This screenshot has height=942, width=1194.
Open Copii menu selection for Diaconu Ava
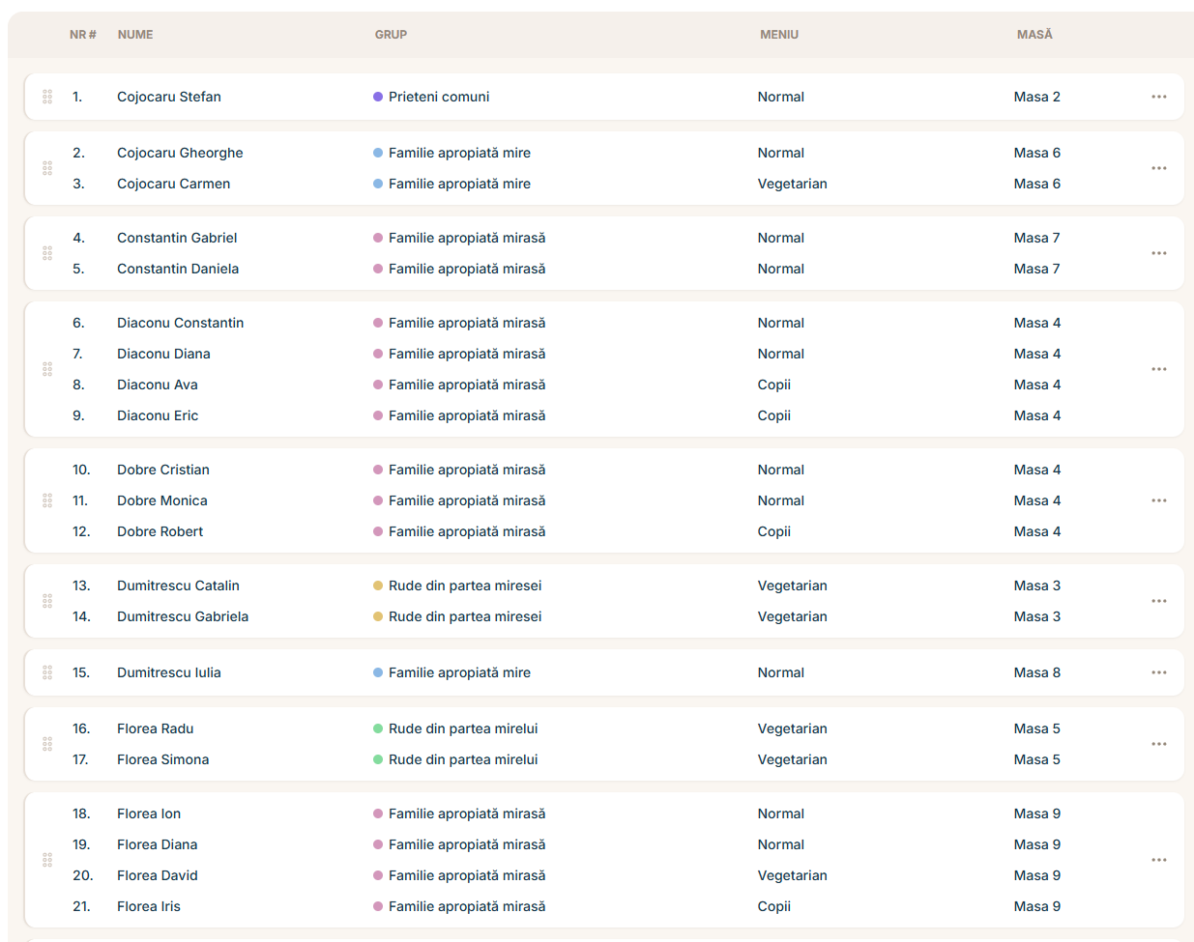pos(773,385)
